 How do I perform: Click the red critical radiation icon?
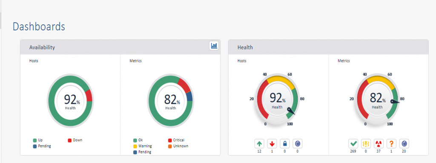pos(379,144)
